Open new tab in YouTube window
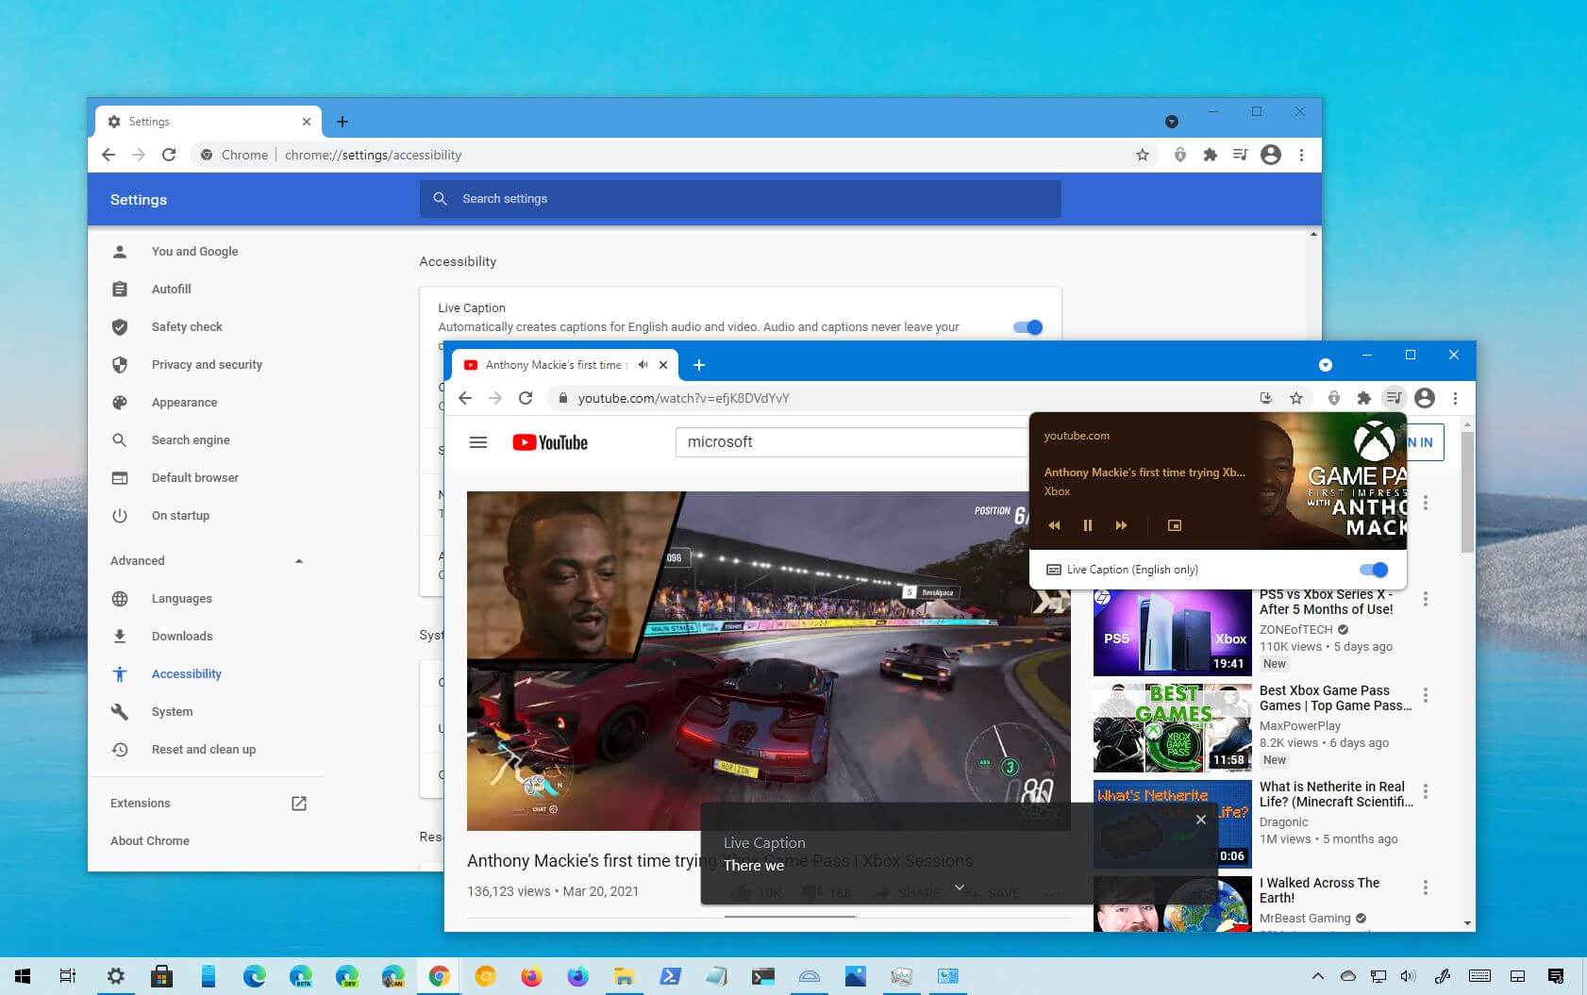1587x995 pixels. (x=699, y=365)
